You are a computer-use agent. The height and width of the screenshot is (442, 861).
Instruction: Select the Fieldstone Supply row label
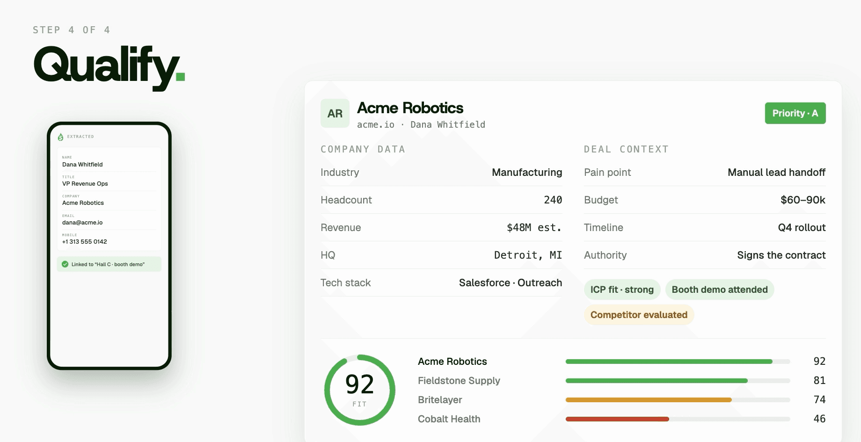coord(459,381)
